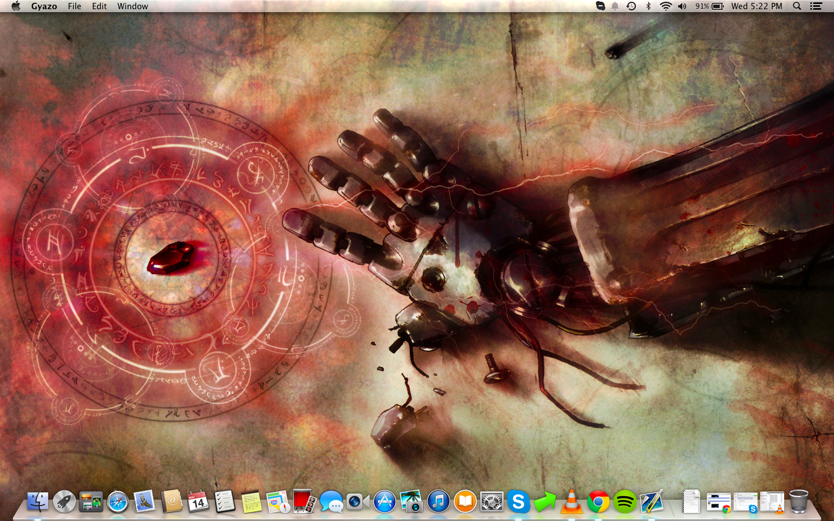Open Contacts address book in the Dock
This screenshot has height=521, width=834.
point(171,501)
